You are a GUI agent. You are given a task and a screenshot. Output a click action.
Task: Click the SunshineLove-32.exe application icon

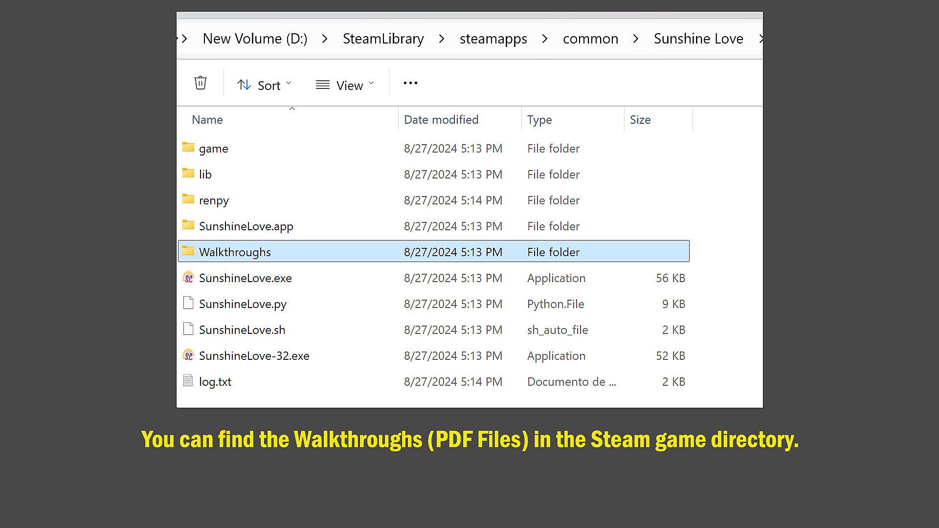tap(188, 355)
